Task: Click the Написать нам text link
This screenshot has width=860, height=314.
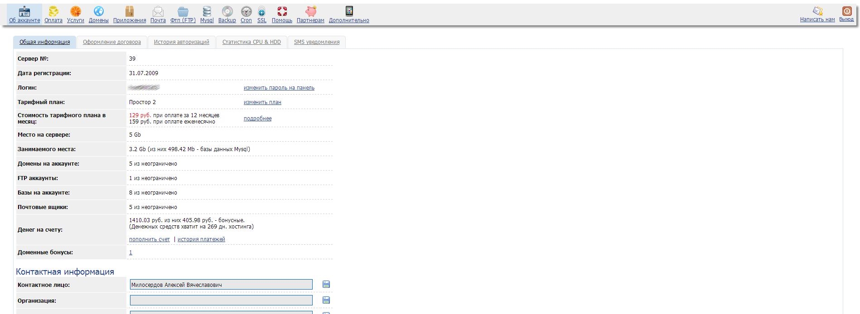Action: click(817, 19)
